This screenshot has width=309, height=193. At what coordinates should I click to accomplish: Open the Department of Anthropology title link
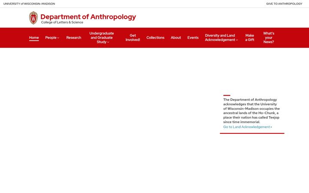point(88,17)
